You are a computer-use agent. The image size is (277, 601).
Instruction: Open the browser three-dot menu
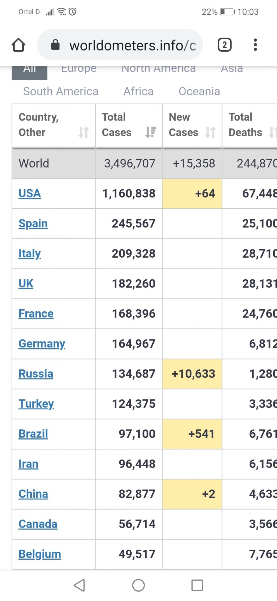pos(255,45)
